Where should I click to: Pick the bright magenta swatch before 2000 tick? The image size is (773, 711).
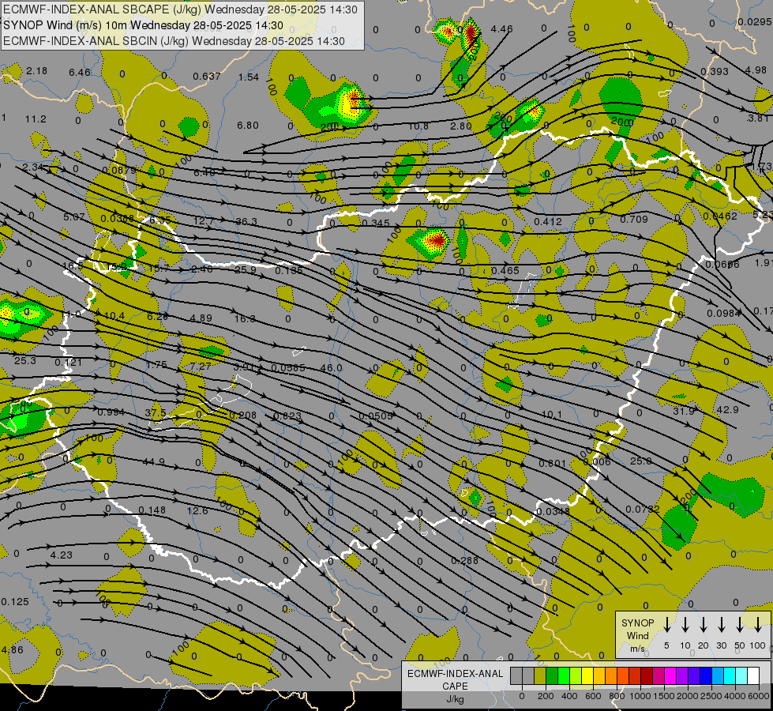670,675
